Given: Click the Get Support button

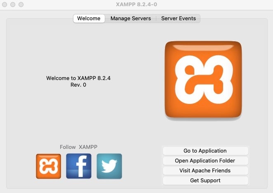Looking at the screenshot, I should (205, 181).
